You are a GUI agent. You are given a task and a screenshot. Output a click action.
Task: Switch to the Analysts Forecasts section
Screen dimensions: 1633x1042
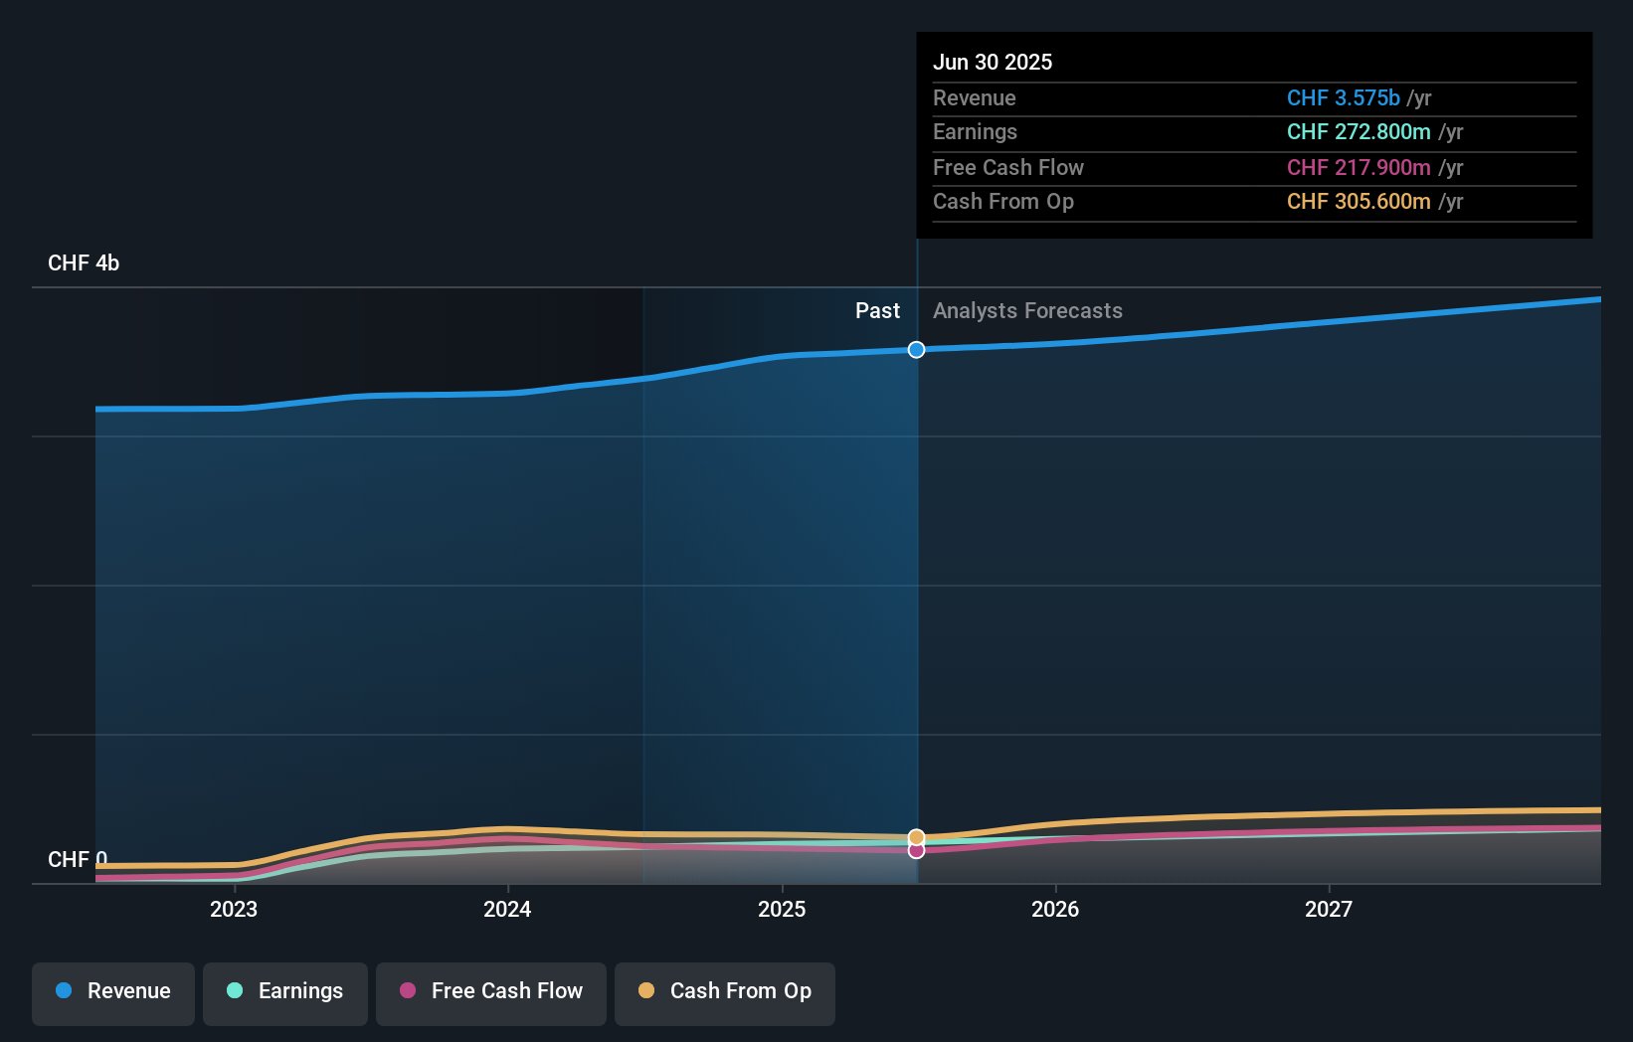click(1027, 310)
